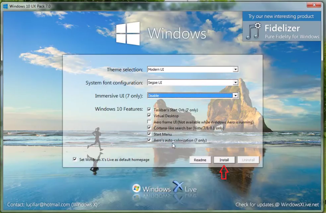Click the Windows X Live logo
This screenshot has width=326, height=213.
[x=164, y=188]
